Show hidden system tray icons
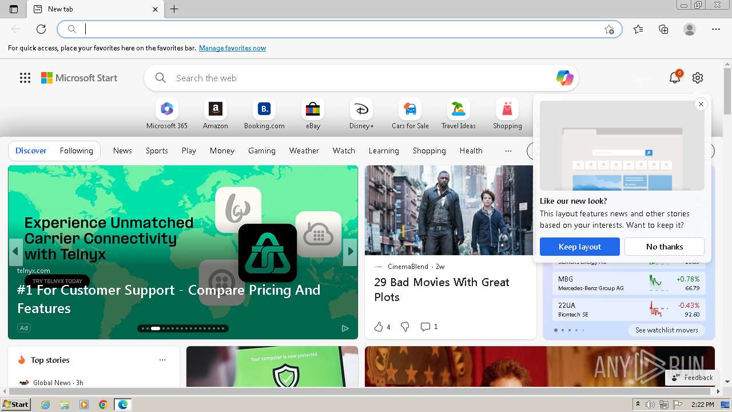 [638, 405]
